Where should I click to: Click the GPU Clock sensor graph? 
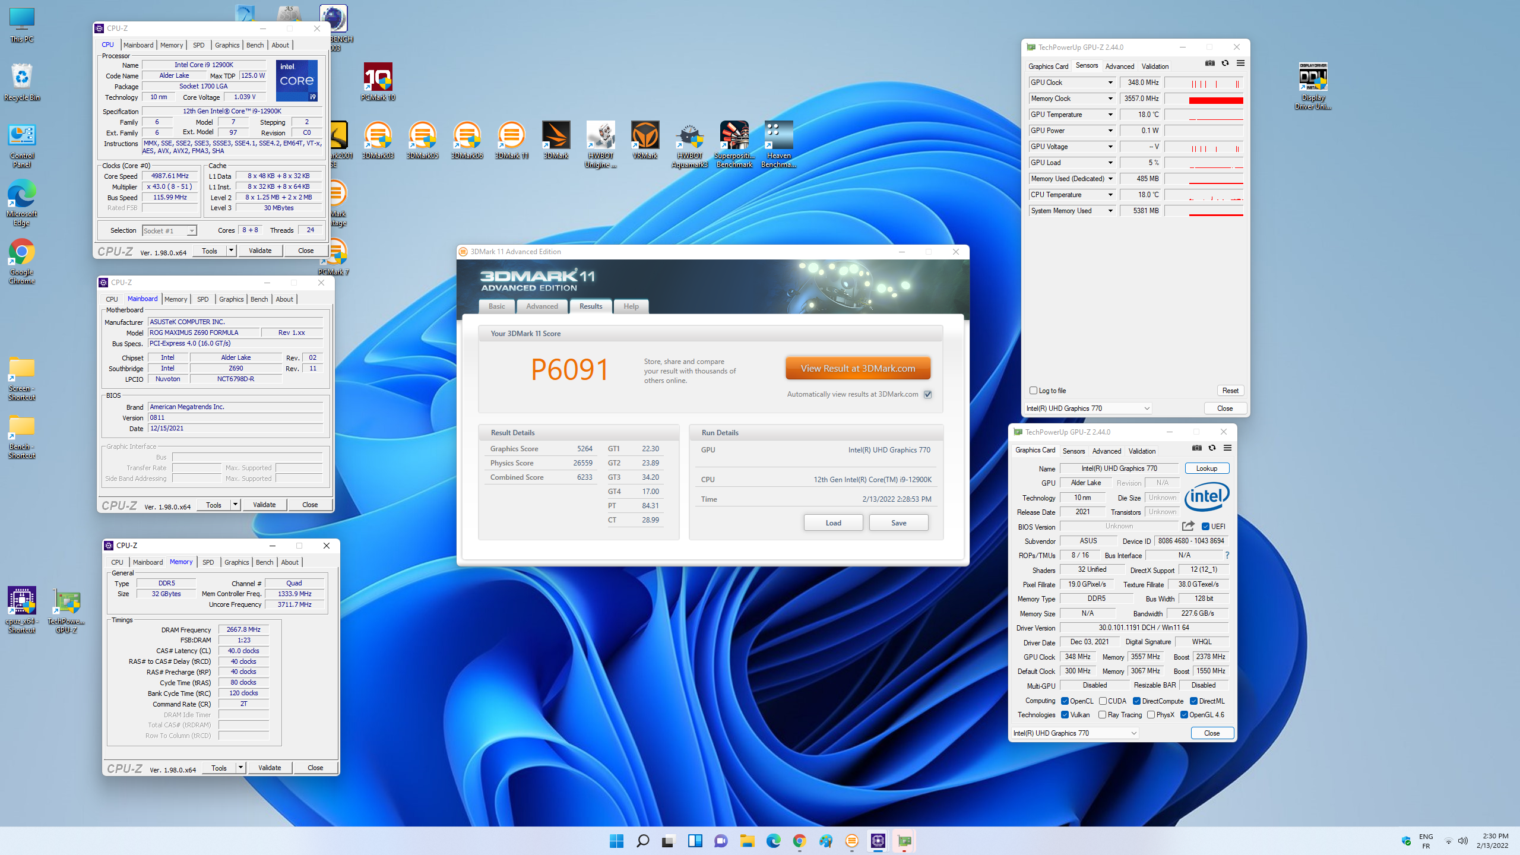click(x=1204, y=83)
